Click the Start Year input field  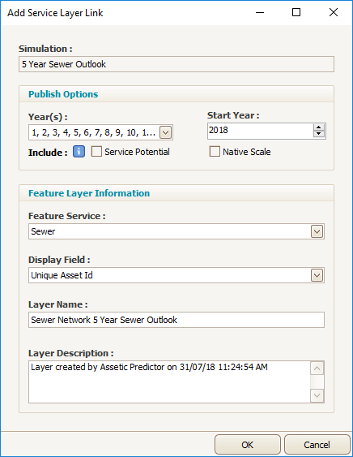click(x=260, y=131)
